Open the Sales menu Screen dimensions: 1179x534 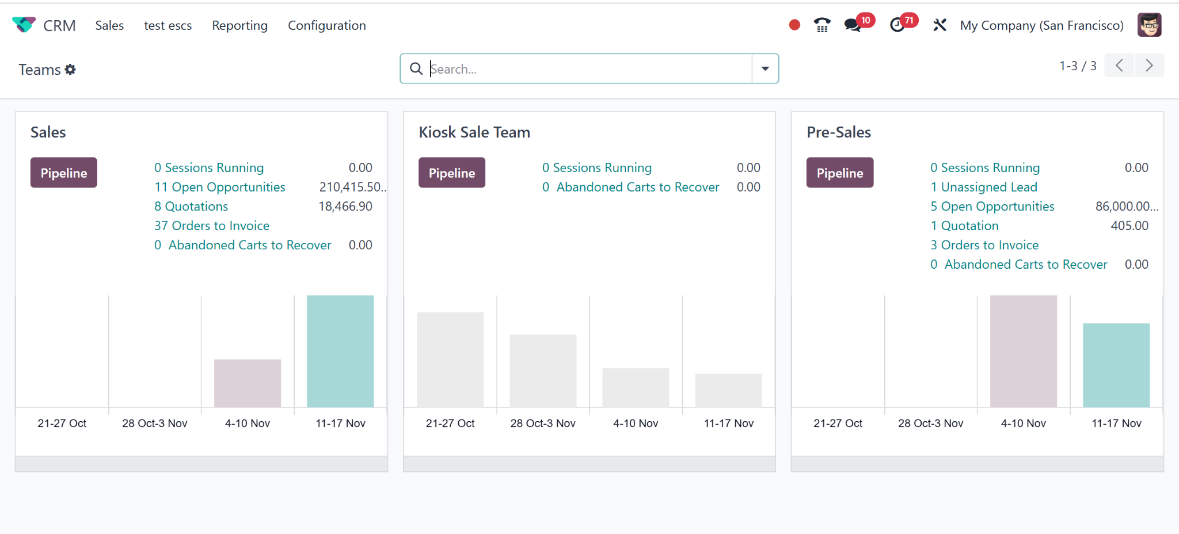point(109,25)
